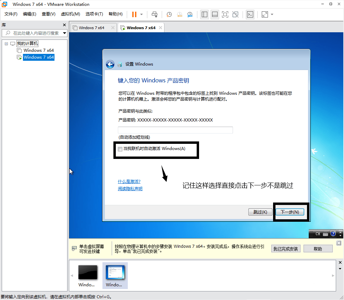Click the blue help question mark icon

click(333, 234)
